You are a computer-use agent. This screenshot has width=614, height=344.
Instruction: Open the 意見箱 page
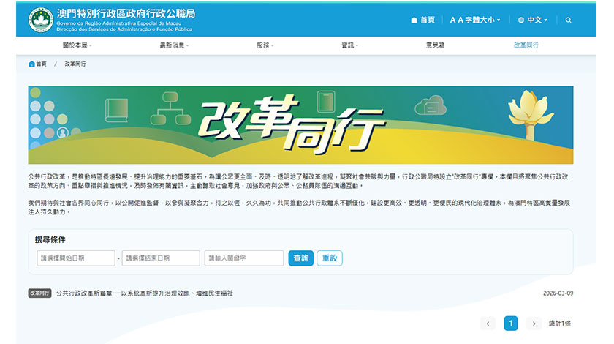(x=435, y=45)
